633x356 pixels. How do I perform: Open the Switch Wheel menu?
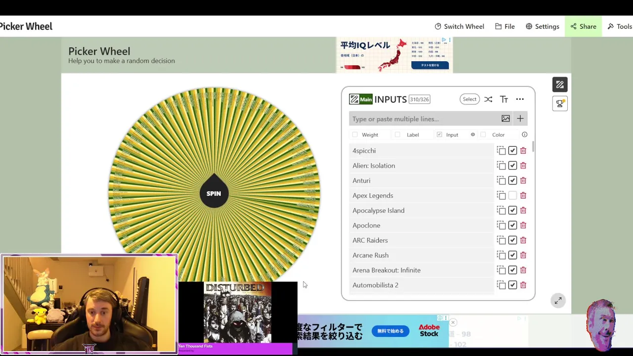tap(459, 26)
